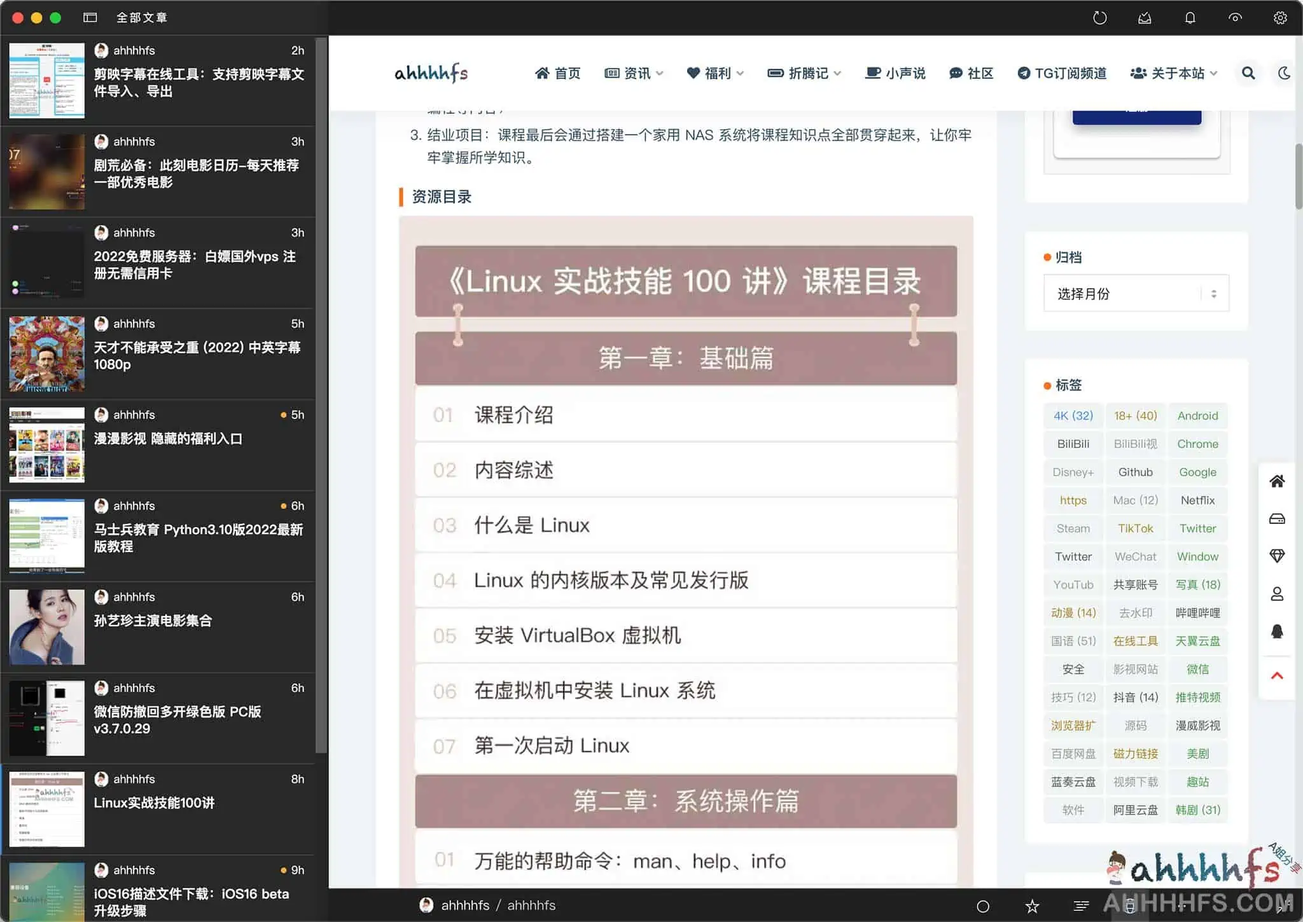The image size is (1303, 922).
Task: Select 首页 in the site navigation
Action: point(558,73)
